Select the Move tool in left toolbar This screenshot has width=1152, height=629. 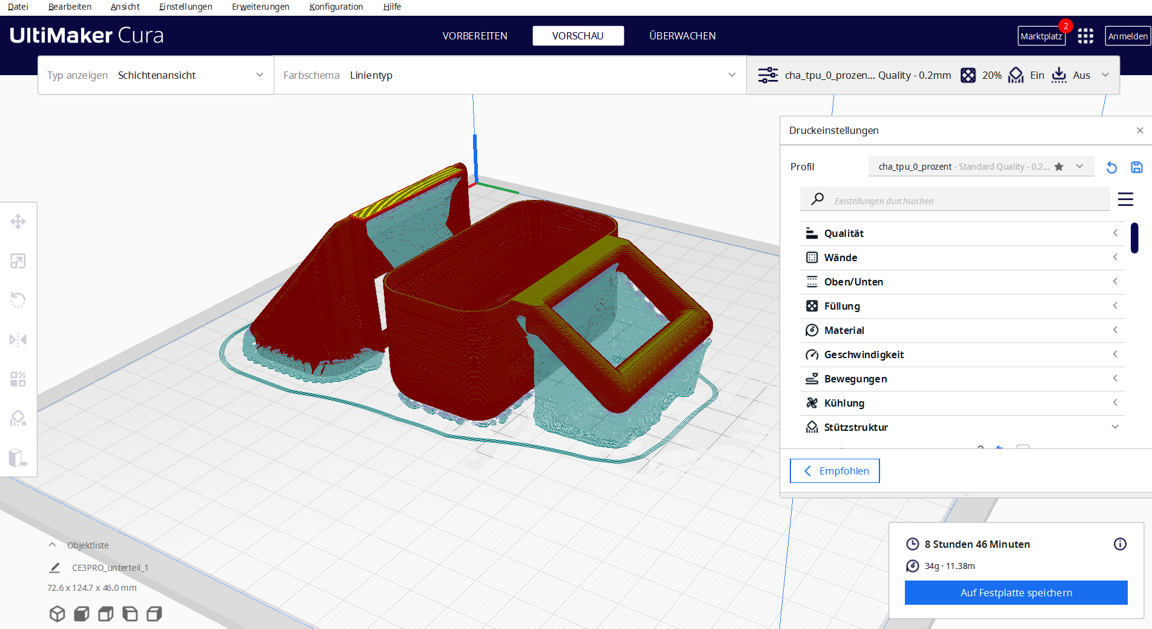click(x=18, y=222)
